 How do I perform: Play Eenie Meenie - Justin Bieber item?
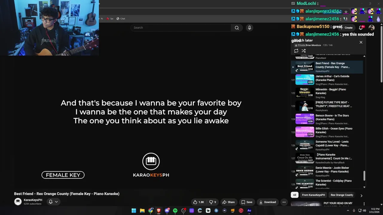[x=327, y=171]
